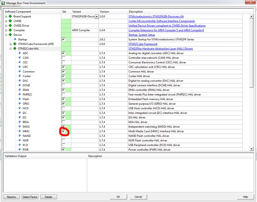Click the component list scroll up arrow

tap(251, 16)
